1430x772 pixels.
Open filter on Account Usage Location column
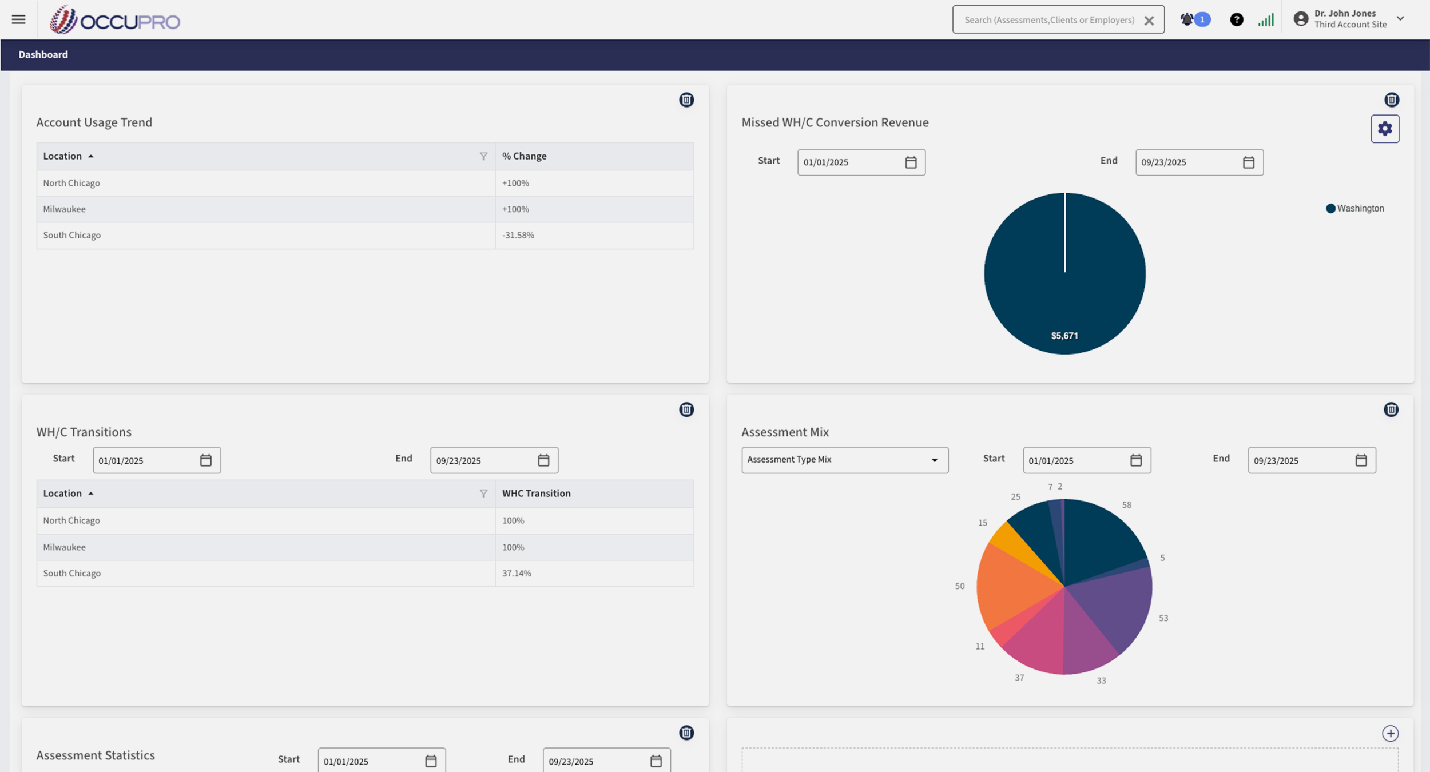pos(483,156)
